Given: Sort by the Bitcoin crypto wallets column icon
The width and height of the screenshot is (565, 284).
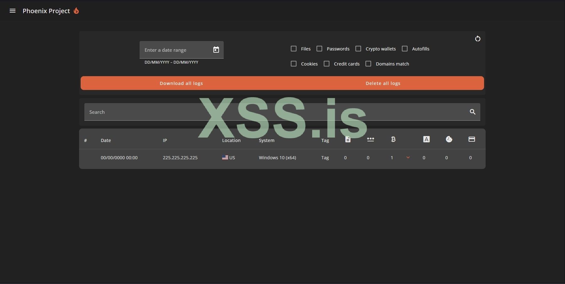Looking at the screenshot, I should (393, 139).
